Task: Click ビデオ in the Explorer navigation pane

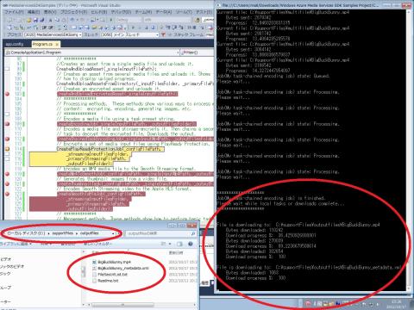Action: click(x=6, y=259)
